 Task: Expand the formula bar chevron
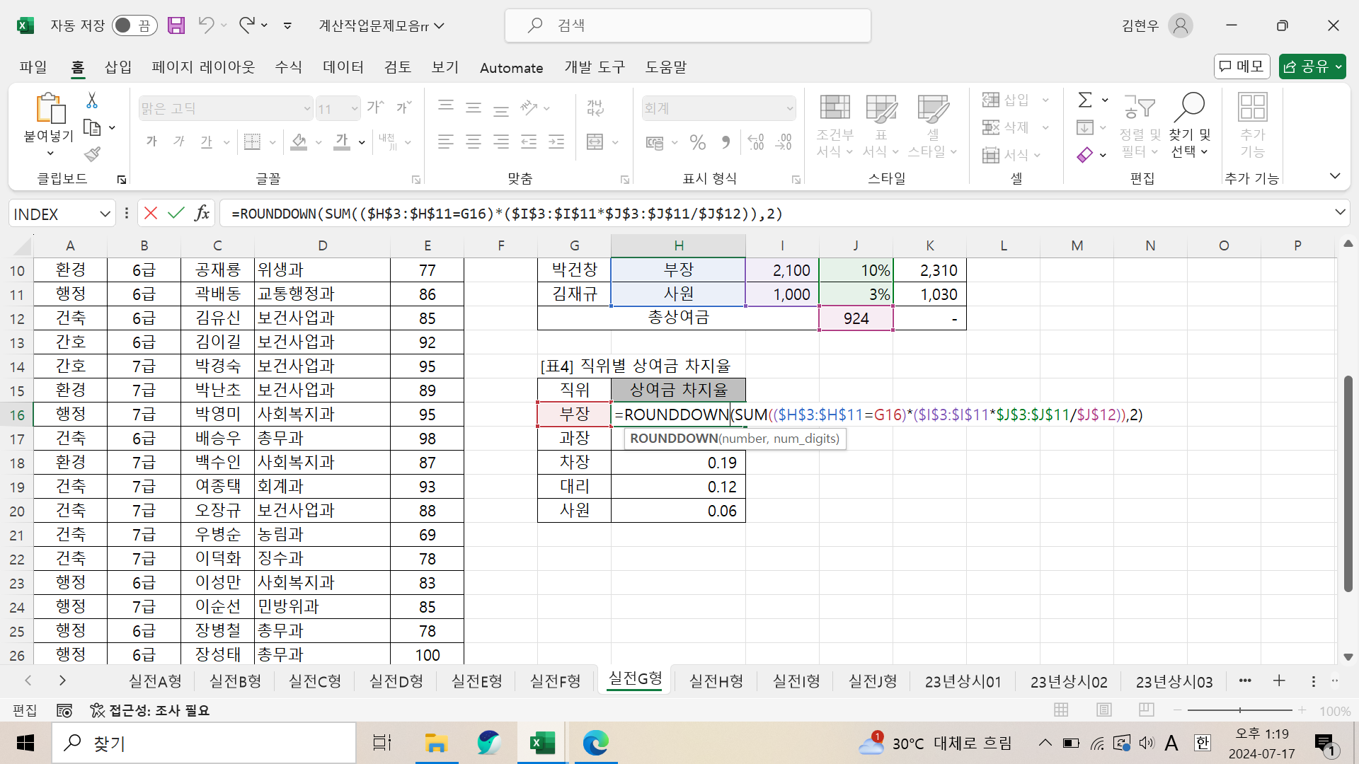1340,212
